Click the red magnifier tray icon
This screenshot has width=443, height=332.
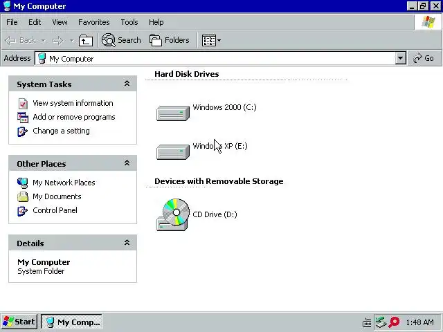[394, 322]
